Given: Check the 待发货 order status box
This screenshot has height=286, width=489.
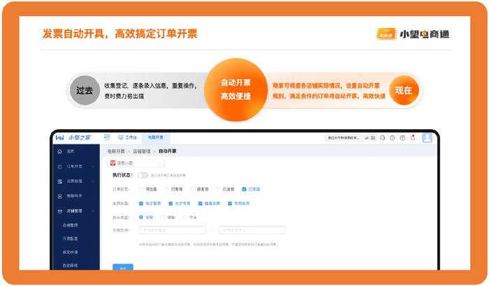Looking at the screenshot, I should click(x=193, y=189).
